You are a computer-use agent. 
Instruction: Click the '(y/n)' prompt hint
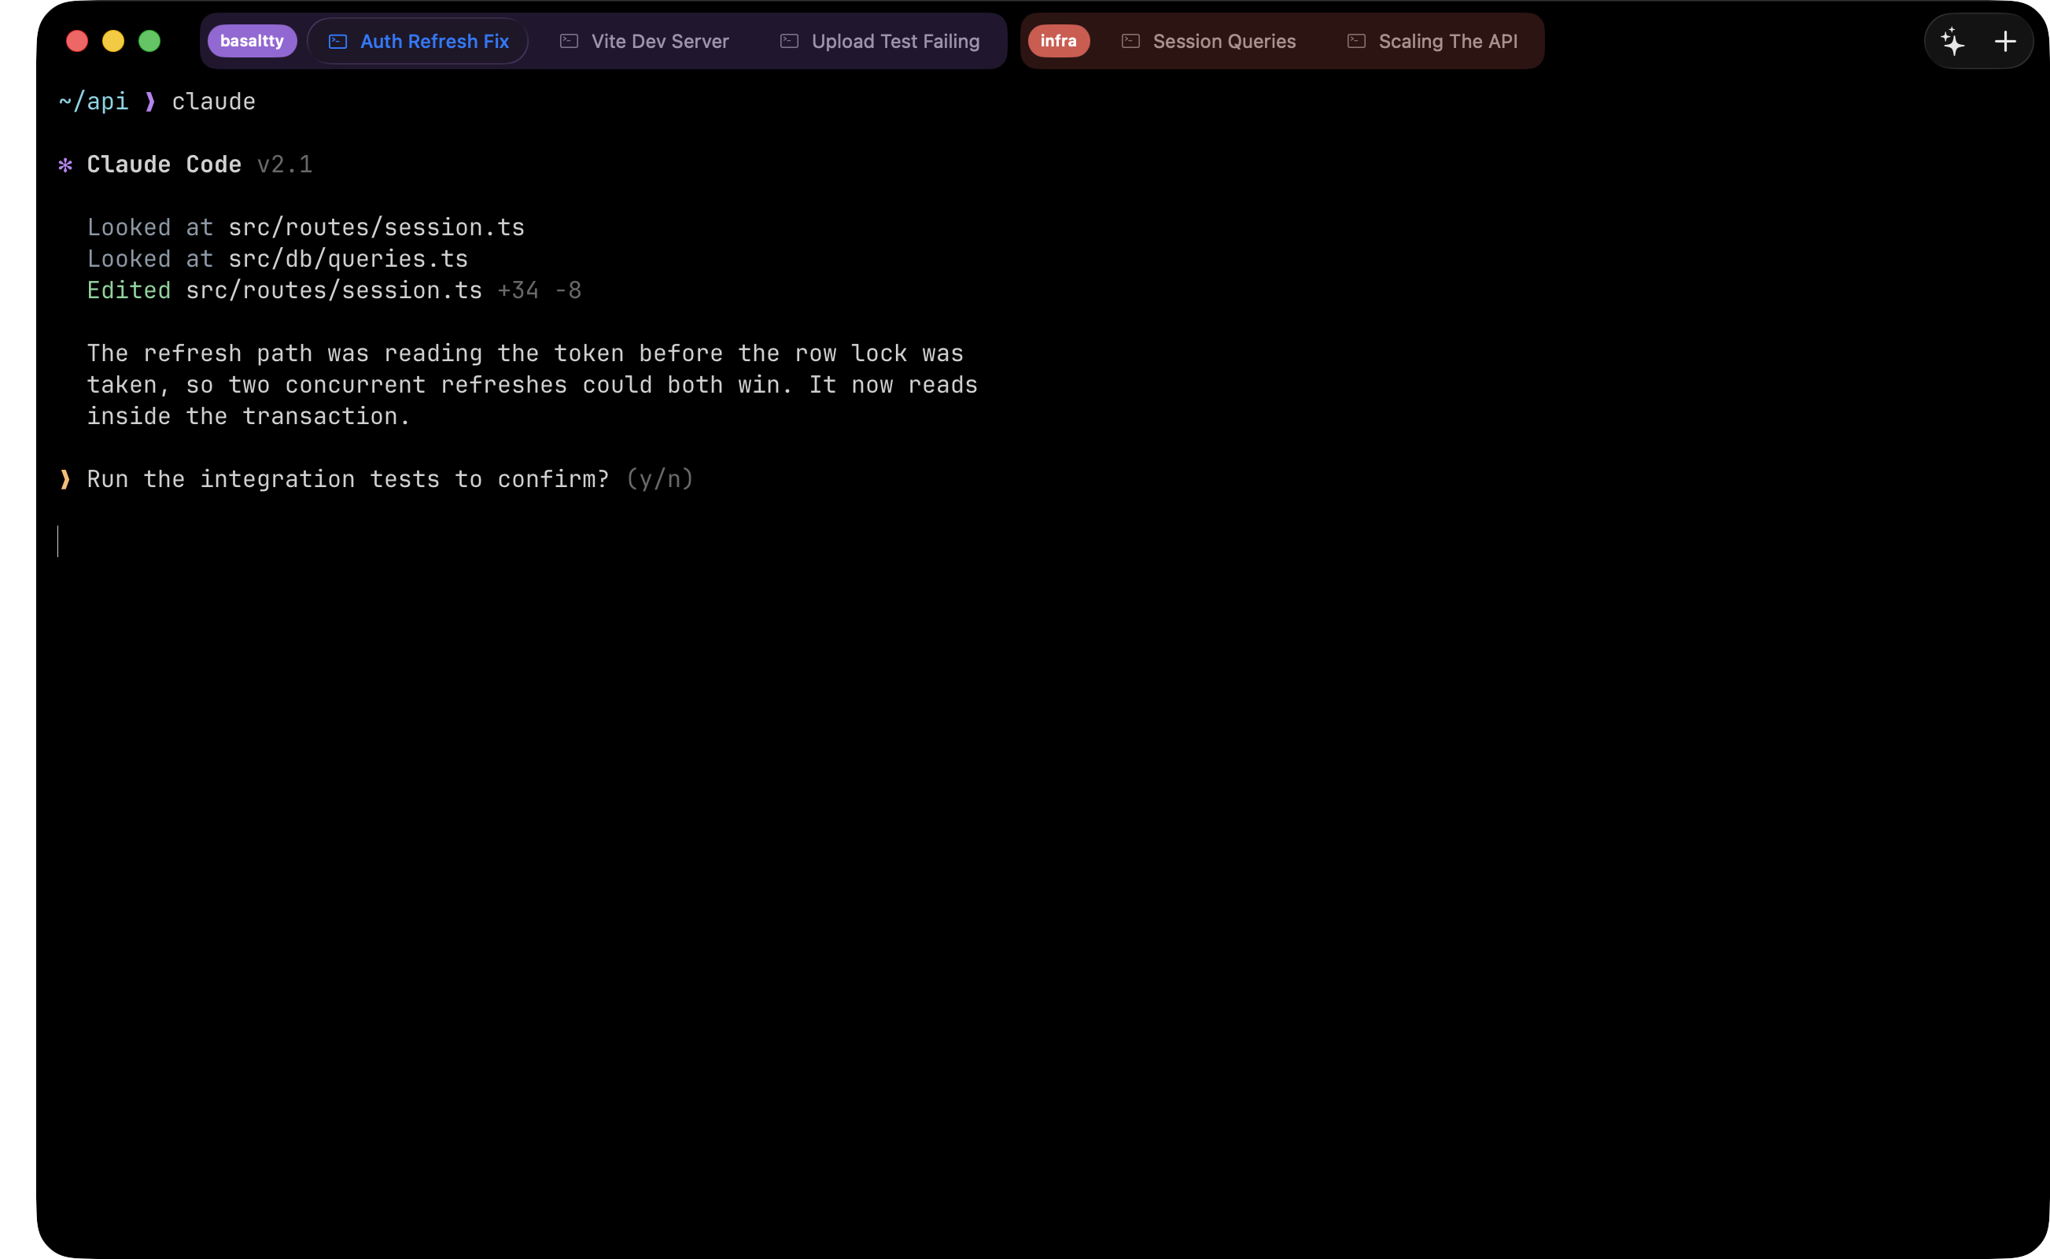click(659, 478)
